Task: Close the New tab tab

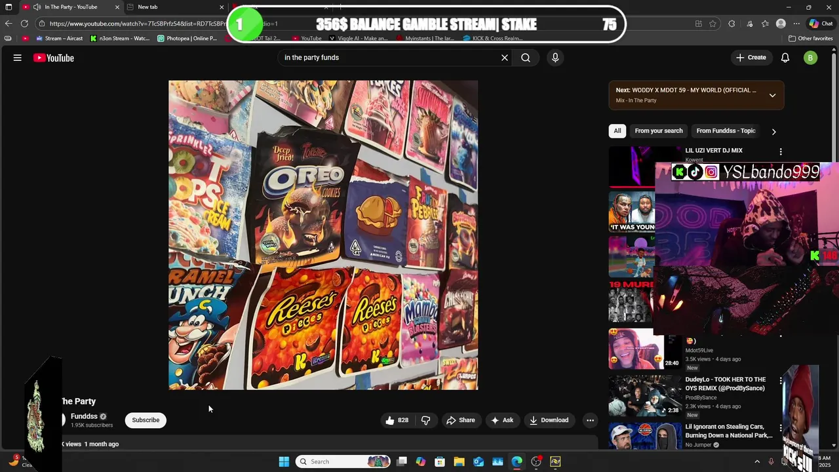Action: click(221, 7)
